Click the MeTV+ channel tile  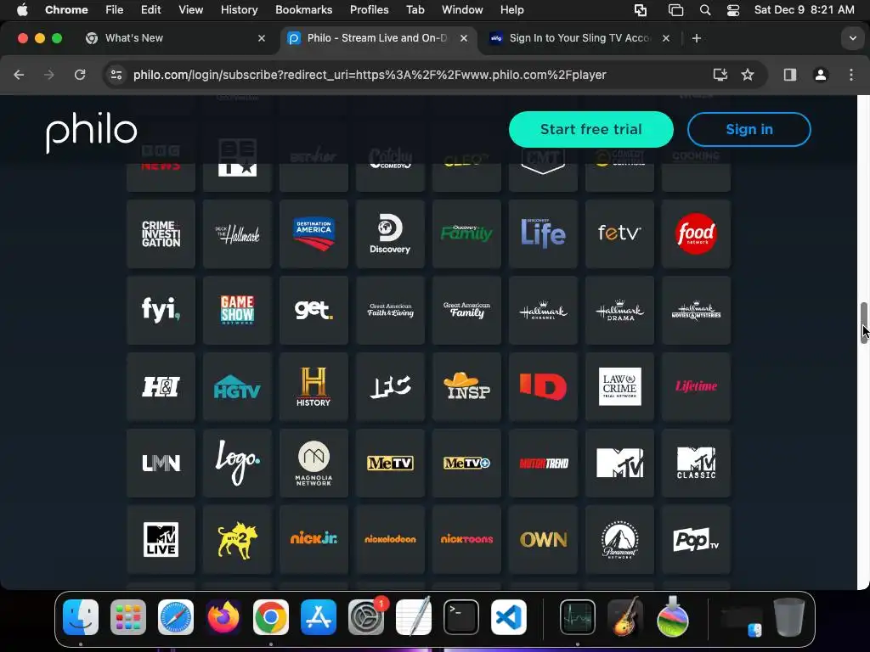point(466,464)
